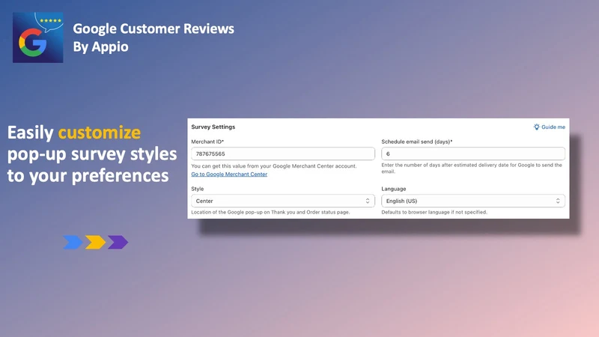The width and height of the screenshot is (599, 337).
Task: Focus the Merchant ID input field
Action: coord(283,154)
